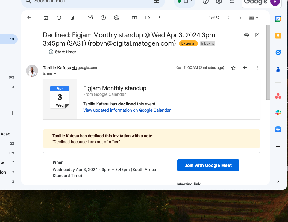
Task: Start timer for this email
Action: (x=63, y=52)
